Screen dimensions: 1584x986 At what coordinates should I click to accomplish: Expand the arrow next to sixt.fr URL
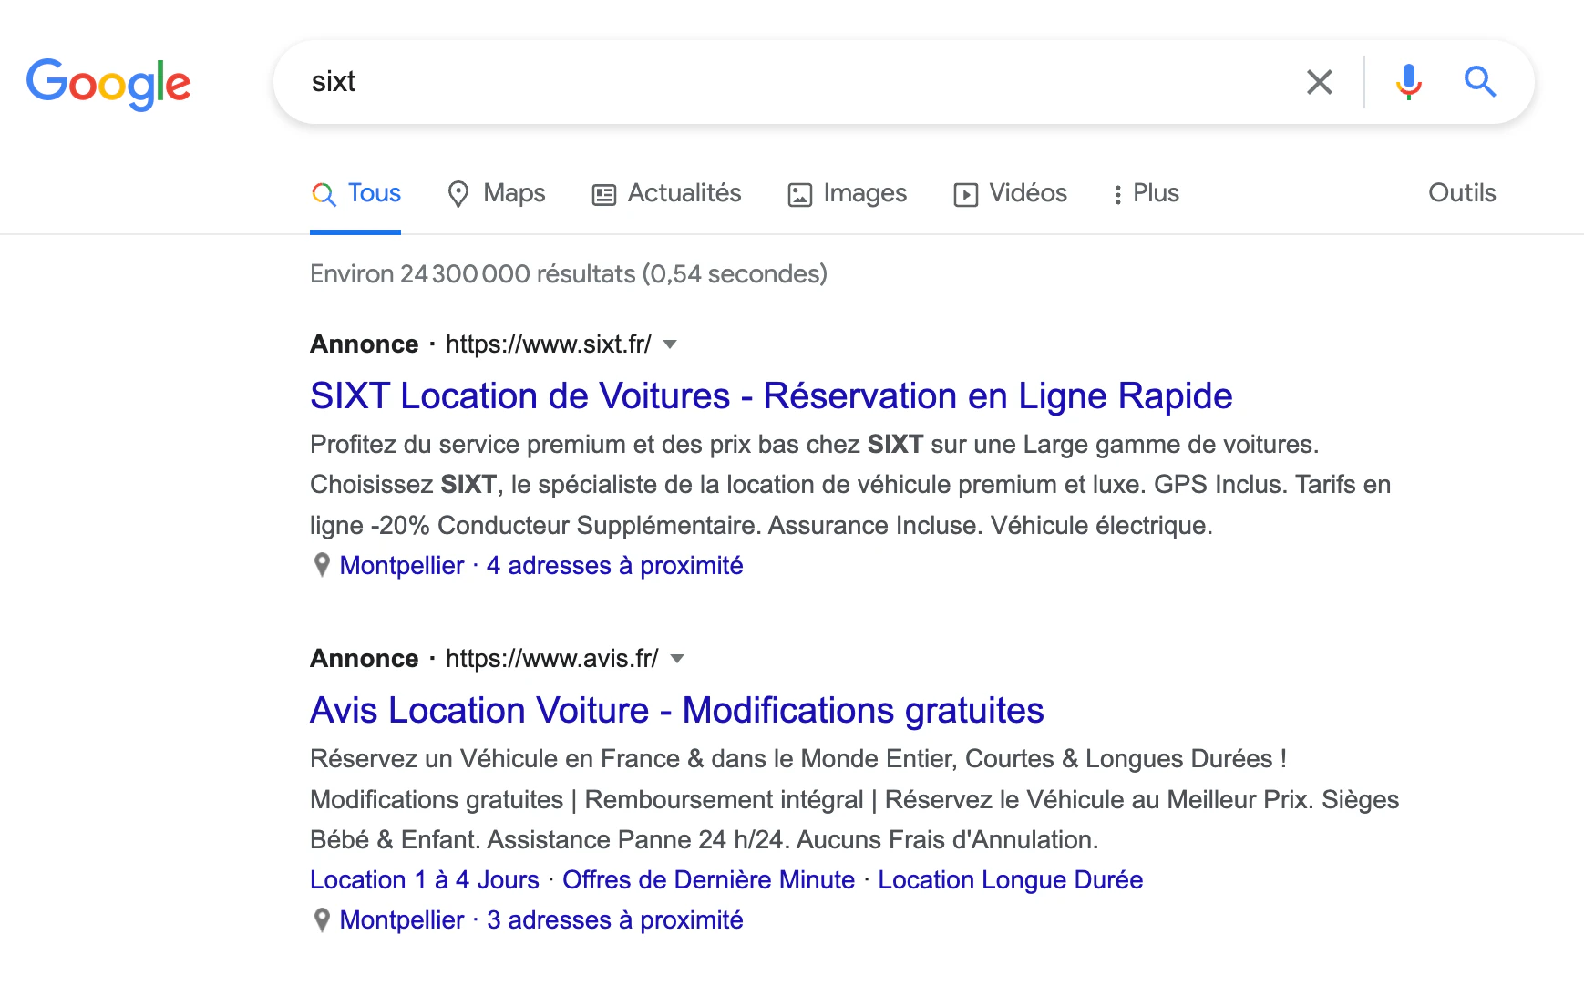670,344
